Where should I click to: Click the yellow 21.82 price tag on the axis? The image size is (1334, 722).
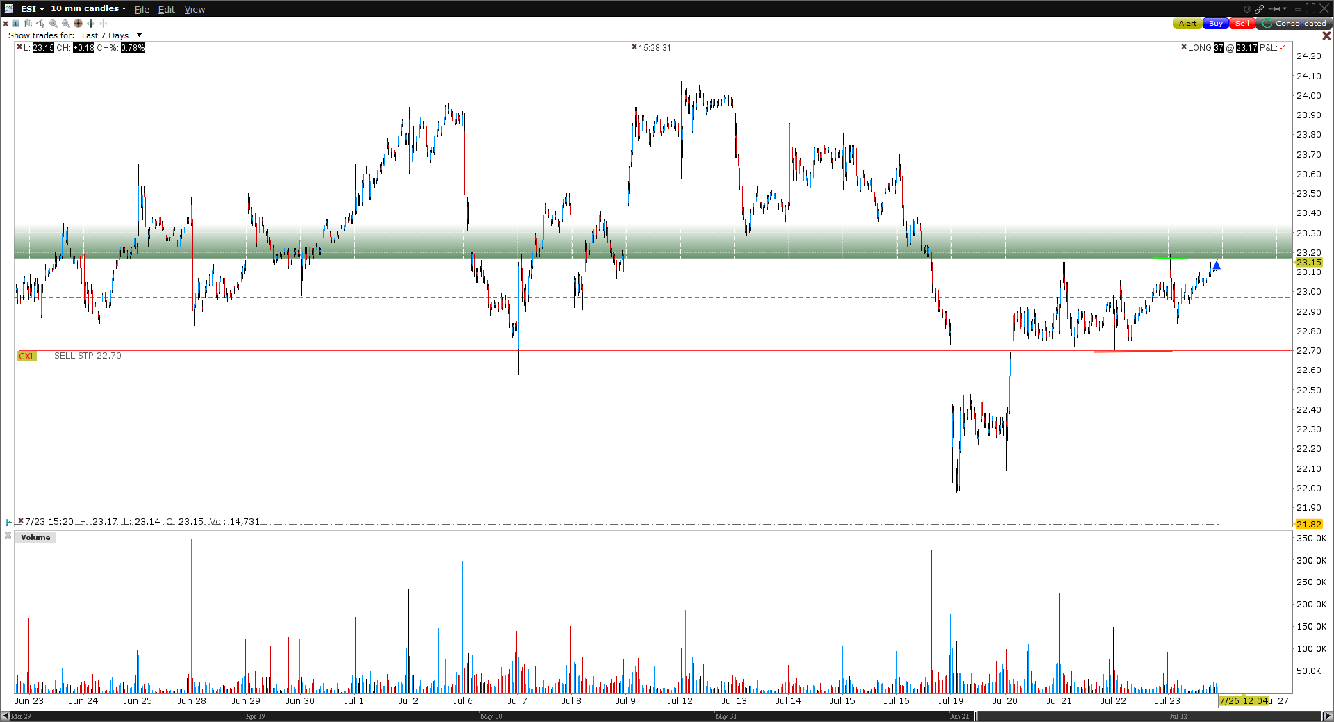(x=1308, y=524)
